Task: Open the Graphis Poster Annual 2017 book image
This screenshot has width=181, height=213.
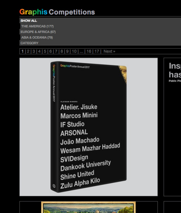Action: [x=89, y=127]
